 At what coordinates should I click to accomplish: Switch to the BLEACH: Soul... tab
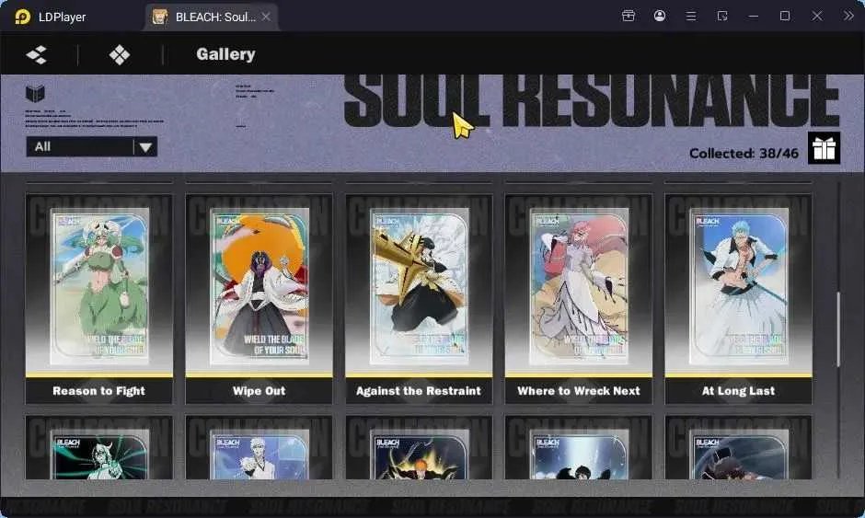(x=212, y=17)
